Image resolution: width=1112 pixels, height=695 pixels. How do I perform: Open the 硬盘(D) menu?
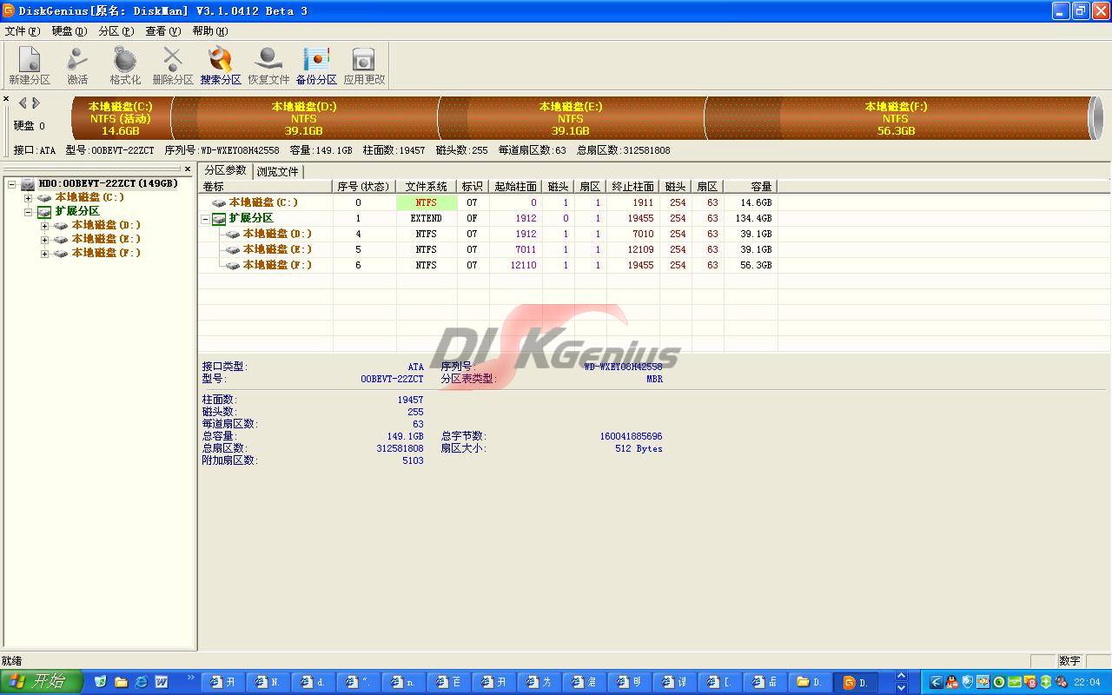69,30
